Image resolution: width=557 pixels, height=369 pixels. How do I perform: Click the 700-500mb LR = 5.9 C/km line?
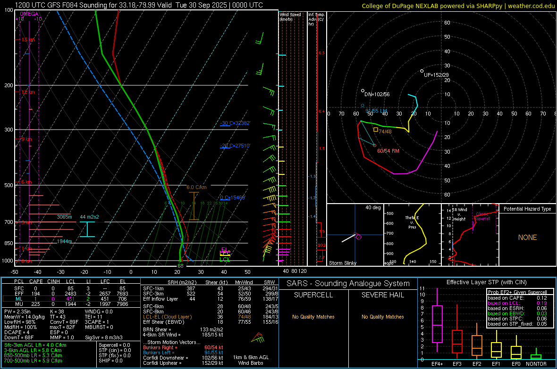(x=33, y=361)
